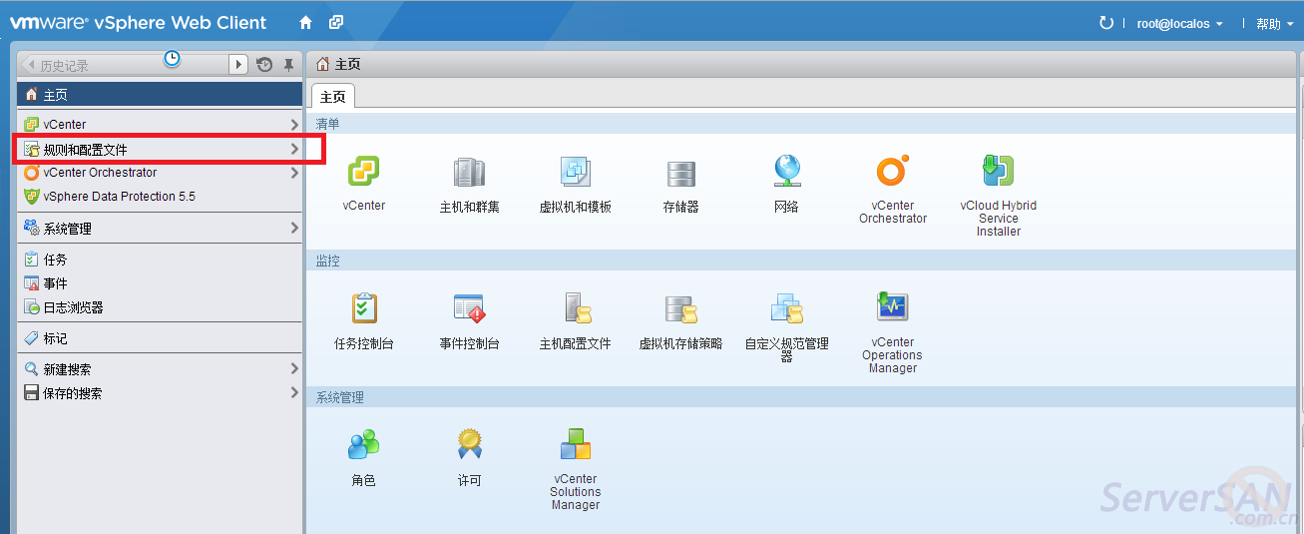Open the 许可 licensing icon
The width and height of the screenshot is (1304, 534).
469,445
